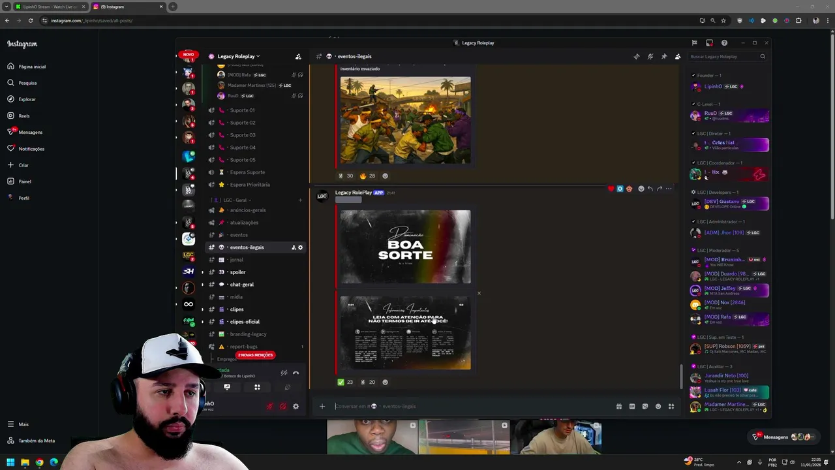Viewport: 835px width, 470px height.
Task: Collapse the LGC - Geral category
Action: (231, 200)
